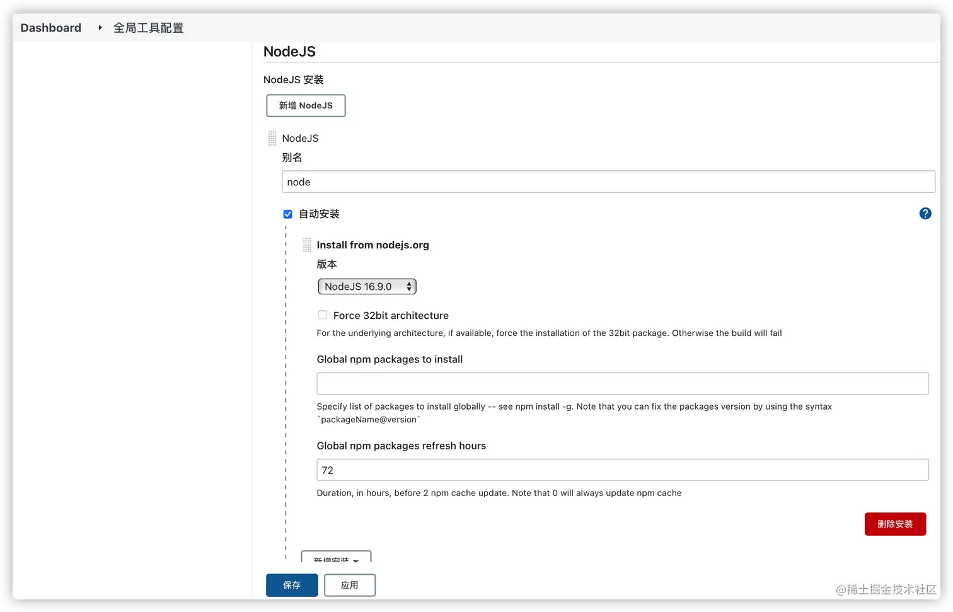Apply changes with 应用 button
953x612 pixels.
[x=350, y=586]
